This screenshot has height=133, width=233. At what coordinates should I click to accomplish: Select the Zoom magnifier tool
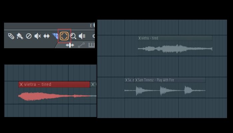(x=73, y=36)
